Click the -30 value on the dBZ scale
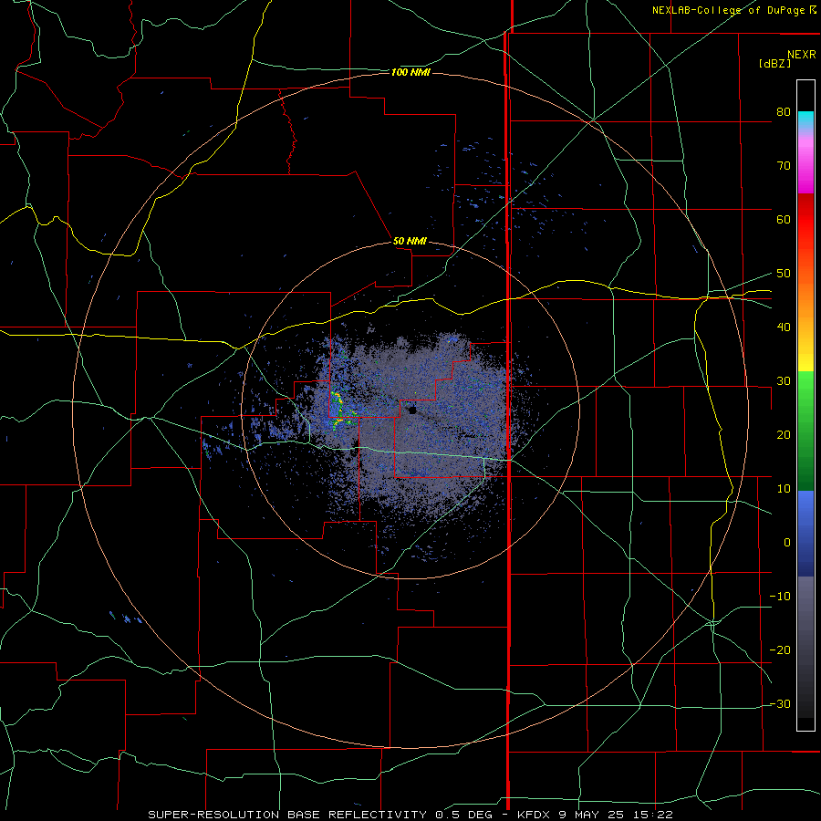The height and width of the screenshot is (821, 821). [x=780, y=704]
